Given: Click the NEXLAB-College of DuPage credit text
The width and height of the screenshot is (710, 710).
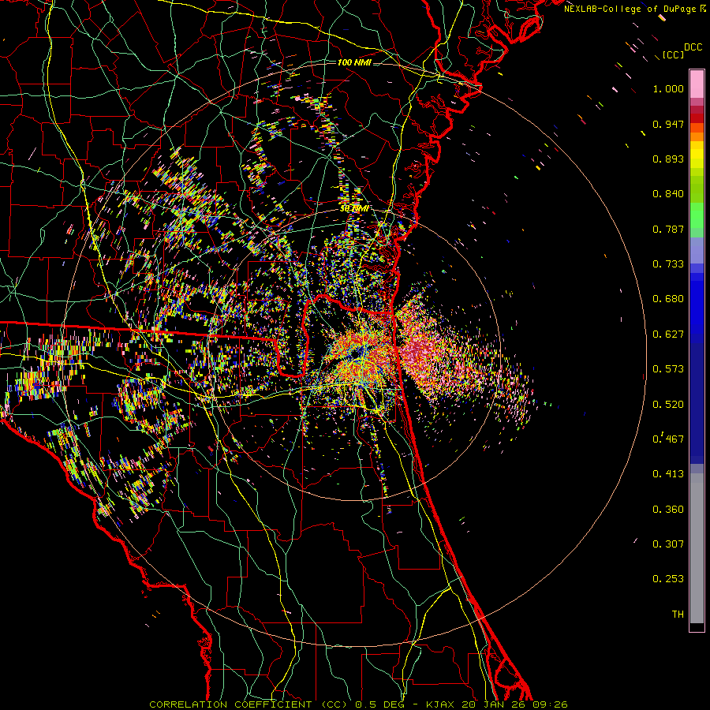Looking at the screenshot, I should [630, 9].
